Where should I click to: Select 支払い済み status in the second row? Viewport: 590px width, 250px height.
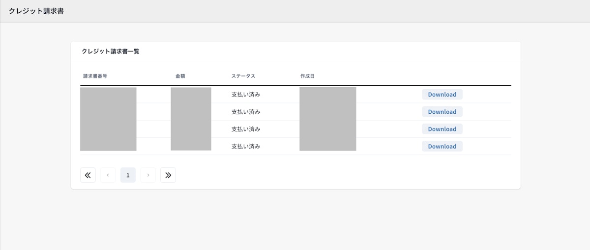(246, 112)
